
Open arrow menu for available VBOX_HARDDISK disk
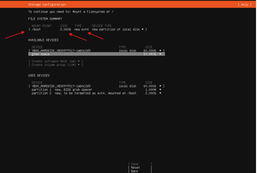point(161,51)
